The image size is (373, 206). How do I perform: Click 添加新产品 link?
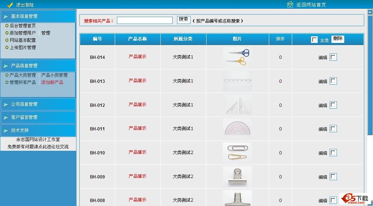click(52, 82)
